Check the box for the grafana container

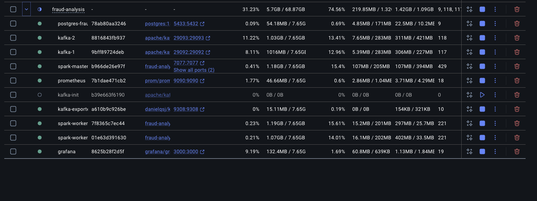pos(13,152)
